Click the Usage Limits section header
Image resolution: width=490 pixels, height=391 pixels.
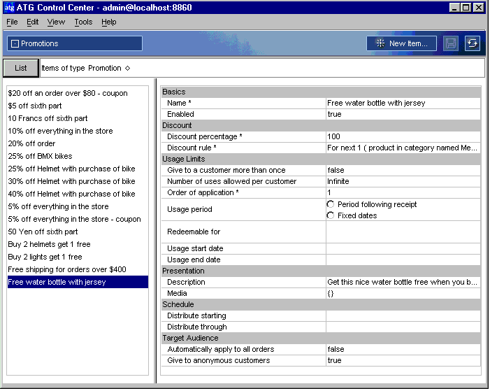coord(321,159)
